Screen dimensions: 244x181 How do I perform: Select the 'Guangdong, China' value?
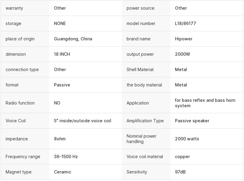(x=73, y=39)
